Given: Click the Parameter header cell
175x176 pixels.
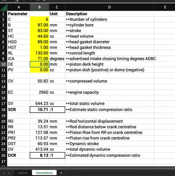Looking at the screenshot, I should 18,14.
